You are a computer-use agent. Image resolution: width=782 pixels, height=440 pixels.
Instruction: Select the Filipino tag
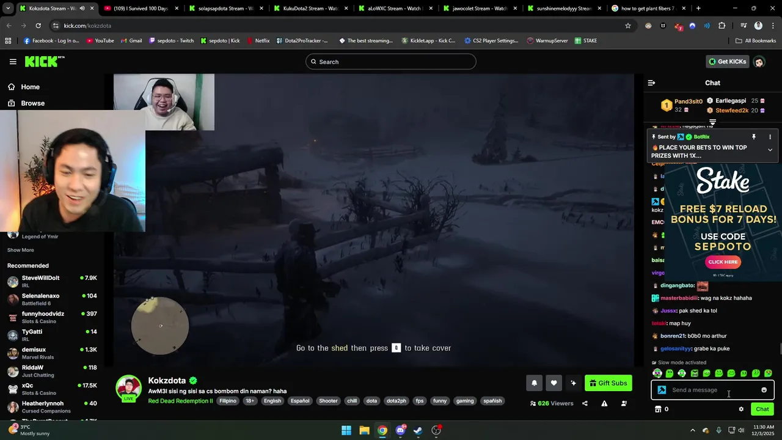click(228, 401)
